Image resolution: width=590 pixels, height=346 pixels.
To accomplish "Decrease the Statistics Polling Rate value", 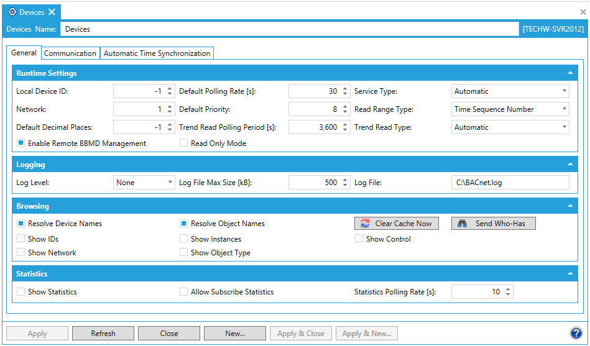I will (x=508, y=294).
